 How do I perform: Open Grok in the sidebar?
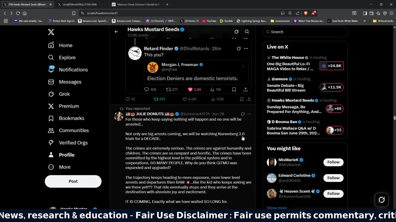tap(59, 94)
